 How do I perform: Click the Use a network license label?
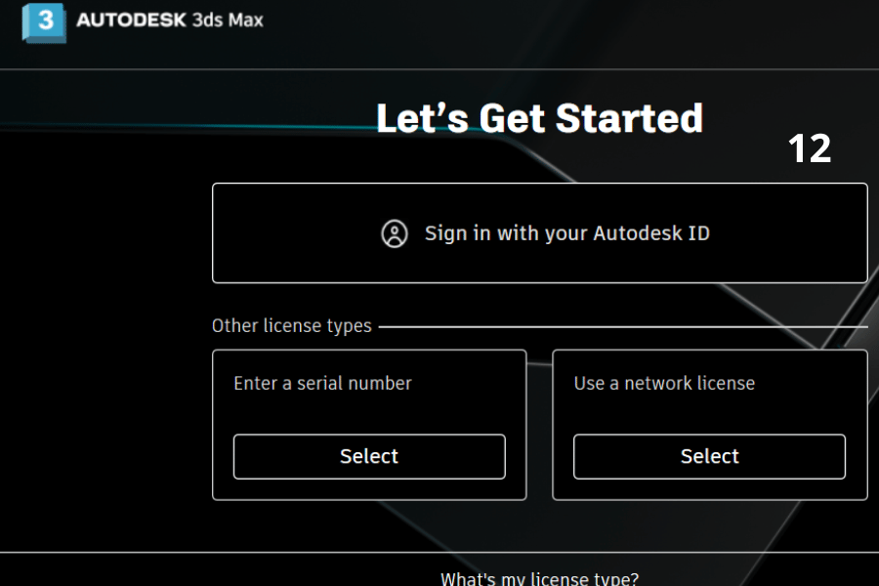click(x=664, y=384)
